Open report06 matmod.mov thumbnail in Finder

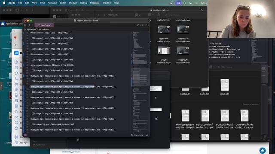coord(183,50)
